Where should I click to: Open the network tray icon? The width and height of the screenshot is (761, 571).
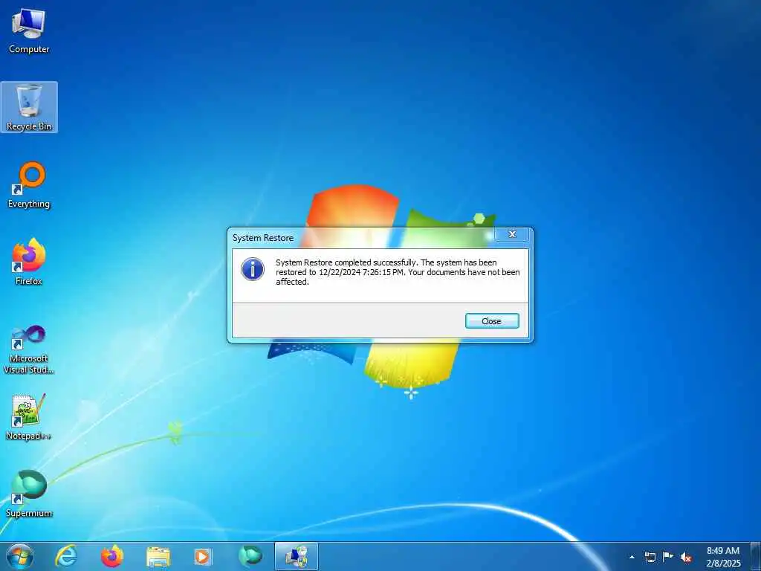coord(650,557)
